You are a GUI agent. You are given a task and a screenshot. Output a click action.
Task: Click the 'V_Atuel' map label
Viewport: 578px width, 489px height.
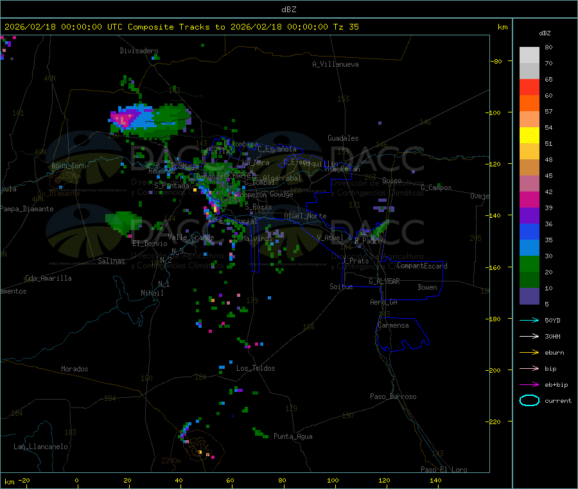point(330,238)
